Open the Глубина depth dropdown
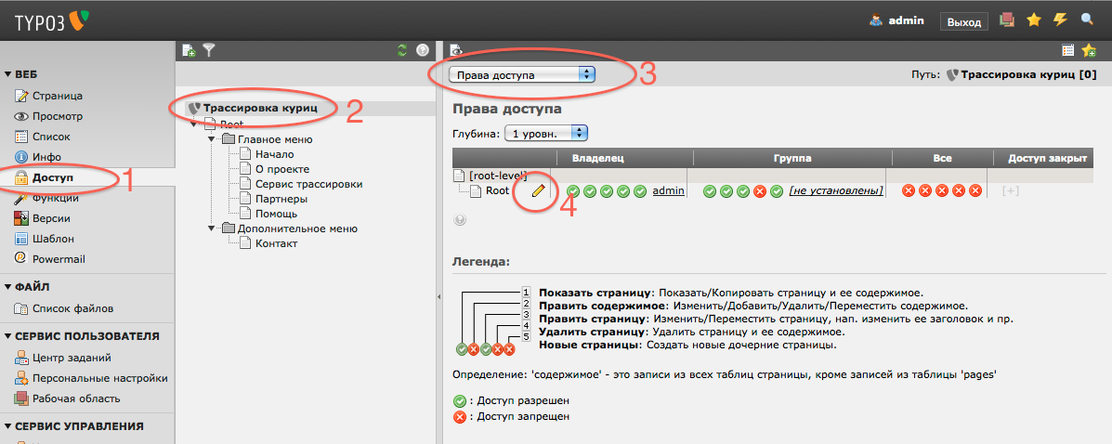 click(x=546, y=134)
